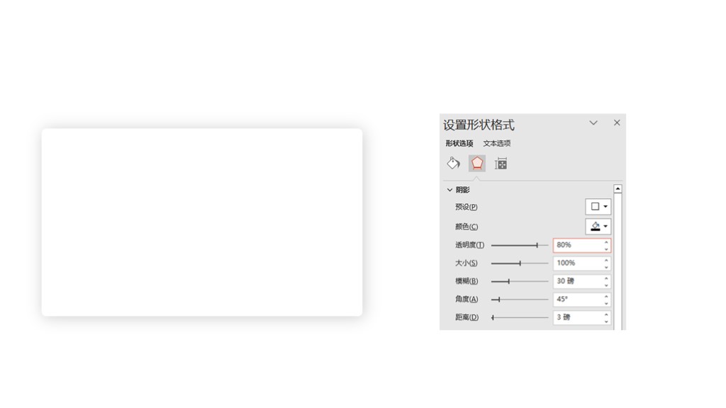This screenshot has width=726, height=408.
Task: Decrease 角度 with the down spinner
Action: 606,303
